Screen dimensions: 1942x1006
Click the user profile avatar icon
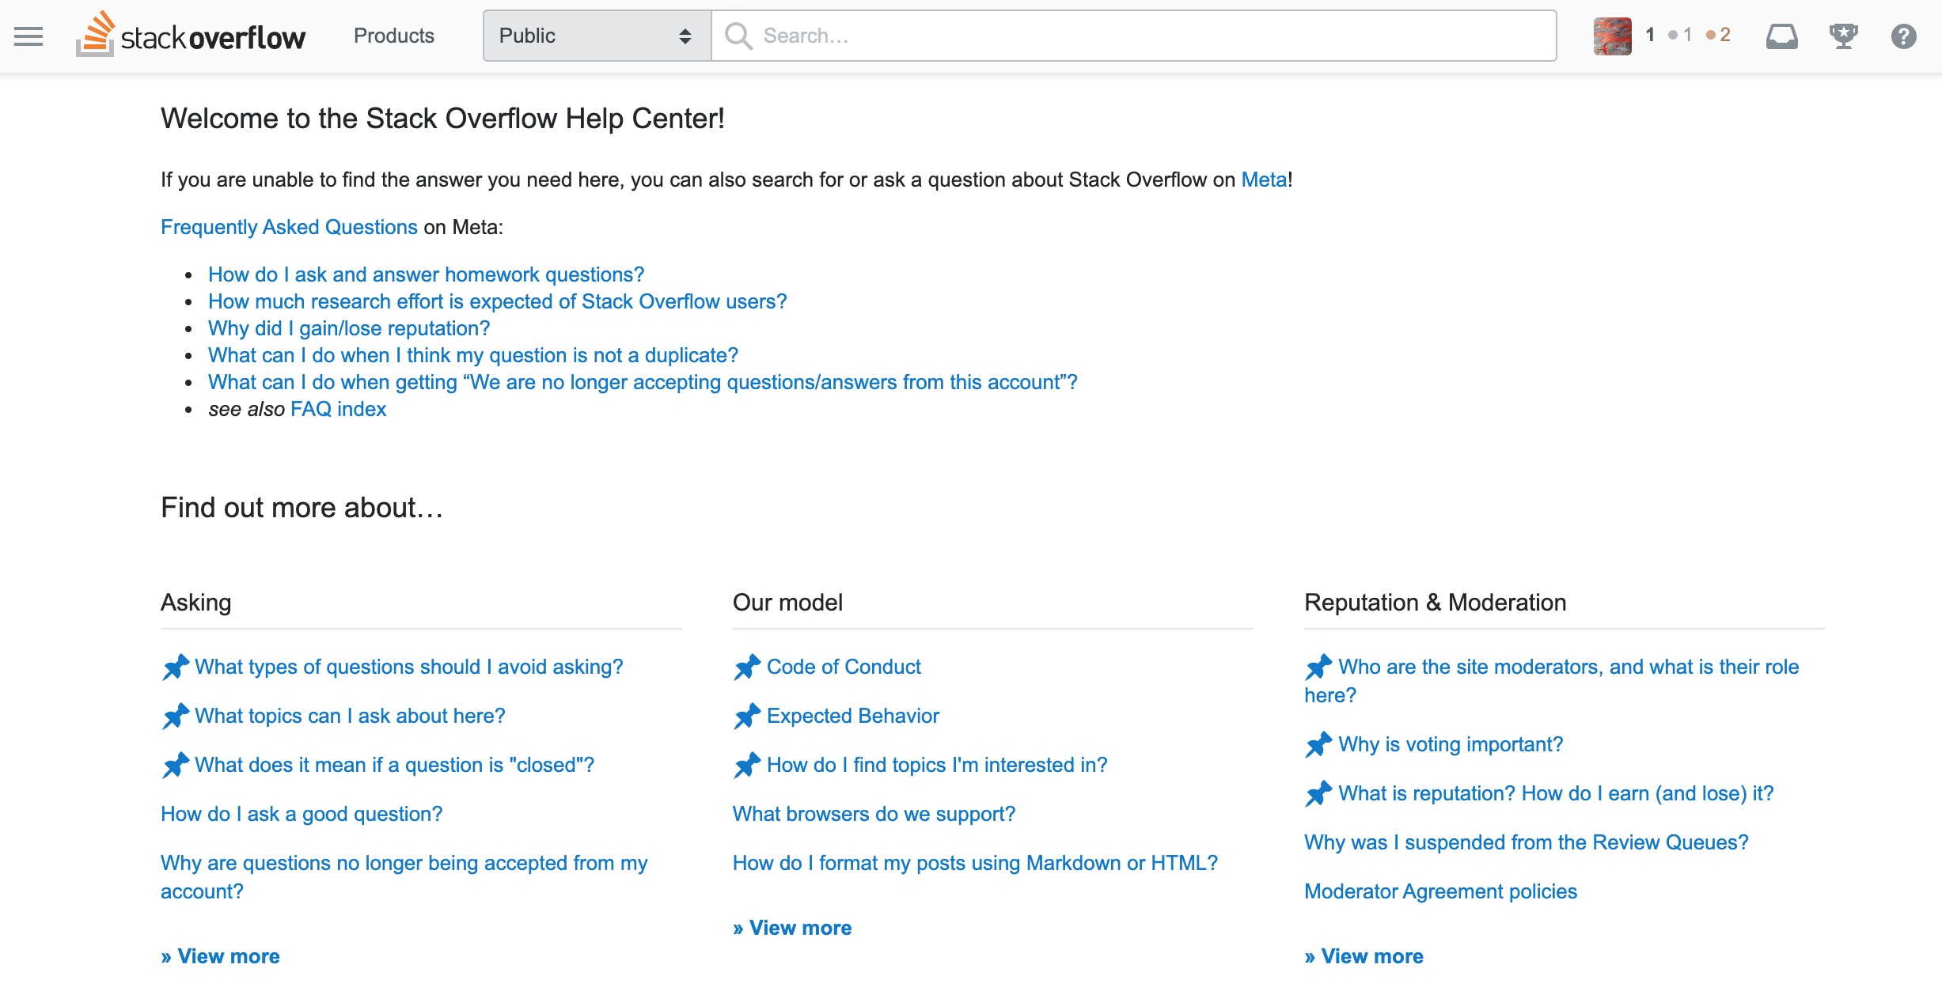click(x=1612, y=35)
